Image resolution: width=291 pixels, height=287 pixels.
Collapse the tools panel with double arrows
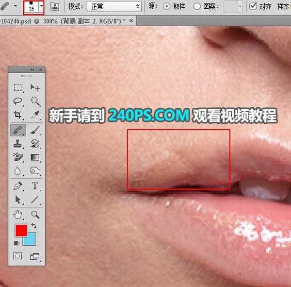[32, 70]
